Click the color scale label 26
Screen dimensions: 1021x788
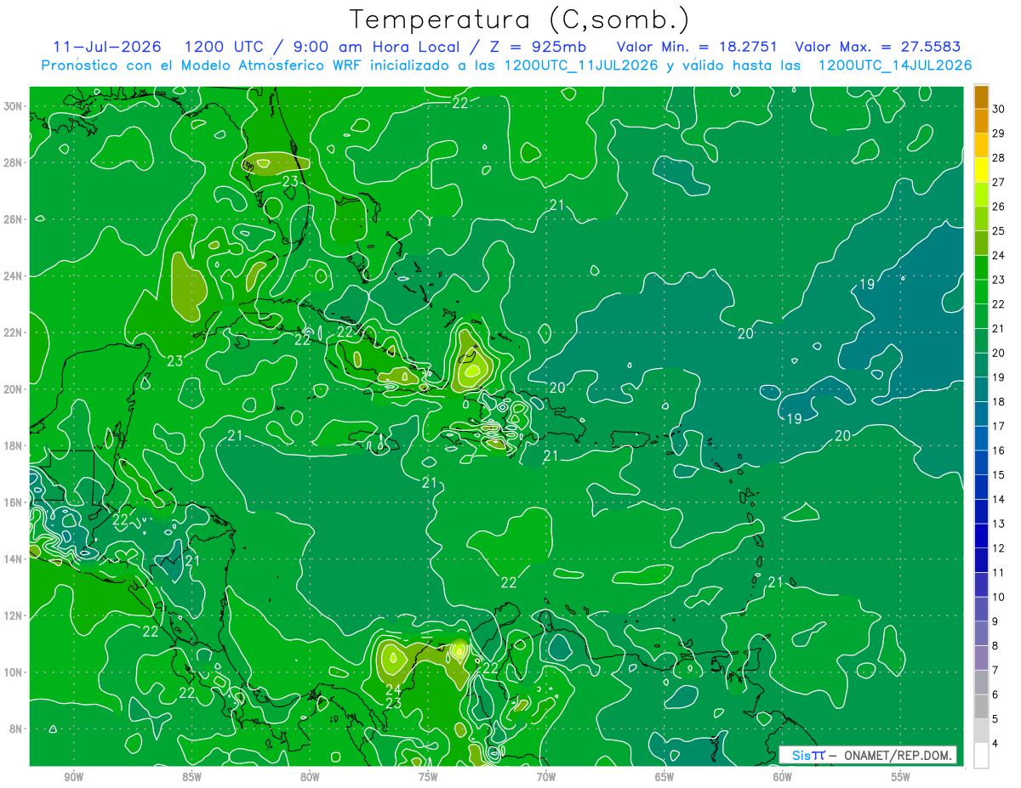(x=999, y=207)
